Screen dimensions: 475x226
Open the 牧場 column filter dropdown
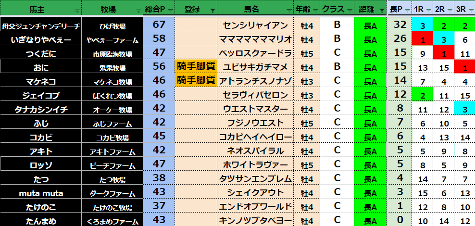(x=139, y=10)
